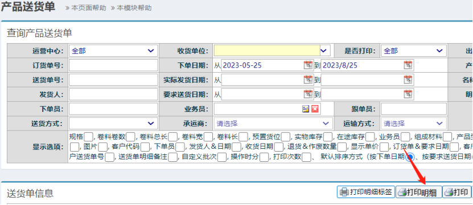Screen dimensions: 473x205
Task: Check the 规格 display option
Action: 88,137
